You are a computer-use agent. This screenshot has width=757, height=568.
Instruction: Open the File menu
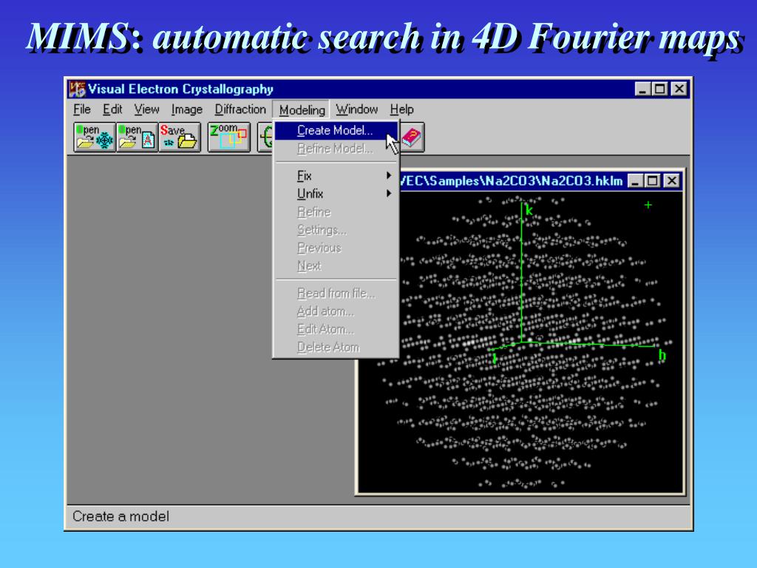82,109
